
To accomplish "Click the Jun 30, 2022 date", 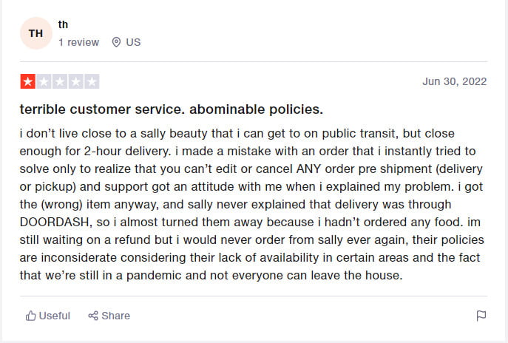I will point(454,81).
